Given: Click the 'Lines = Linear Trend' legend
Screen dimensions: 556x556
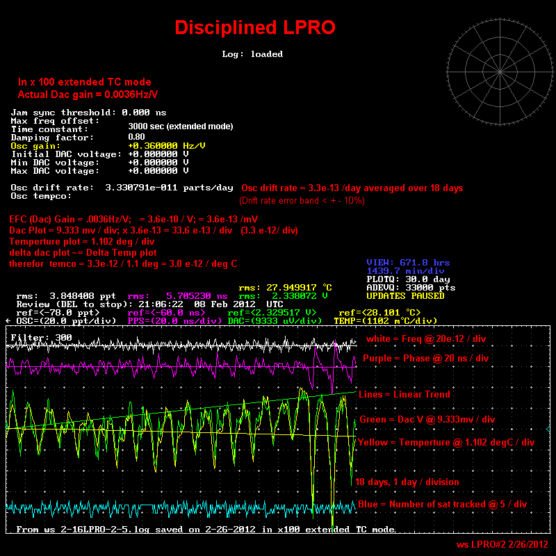Looking at the screenshot, I should point(404,394).
